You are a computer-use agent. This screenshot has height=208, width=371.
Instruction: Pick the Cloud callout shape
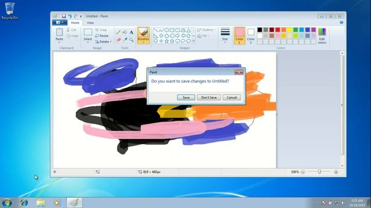[188, 41]
